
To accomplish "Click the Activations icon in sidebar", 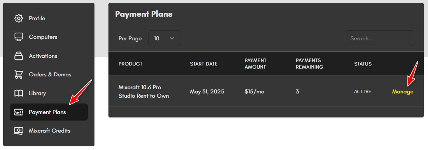I will pos(19,56).
